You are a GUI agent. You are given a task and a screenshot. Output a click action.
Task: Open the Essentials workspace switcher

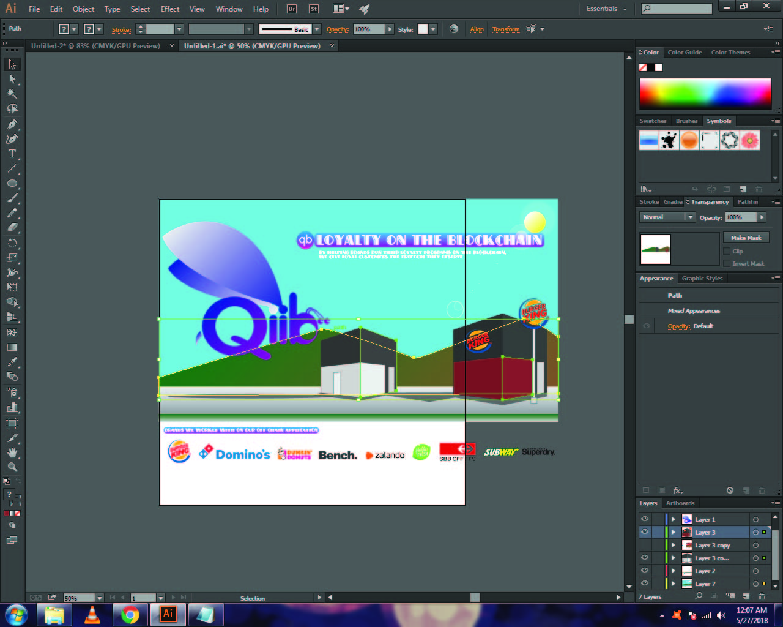pos(606,9)
